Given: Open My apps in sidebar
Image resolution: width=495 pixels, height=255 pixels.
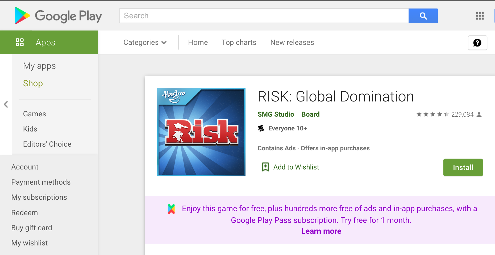Looking at the screenshot, I should tap(39, 66).
